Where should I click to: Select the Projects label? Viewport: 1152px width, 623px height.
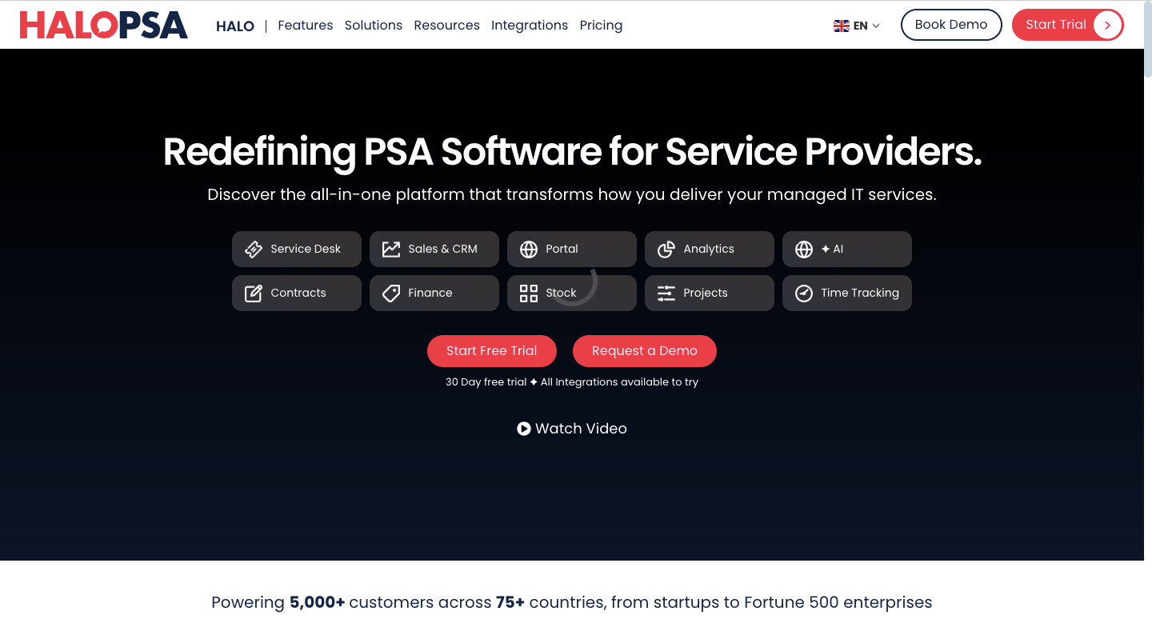coord(706,293)
